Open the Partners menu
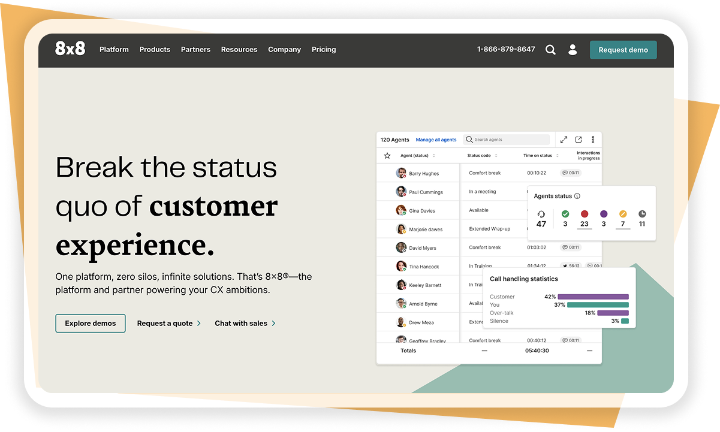Image resolution: width=720 pixels, height=432 pixels. (x=195, y=50)
